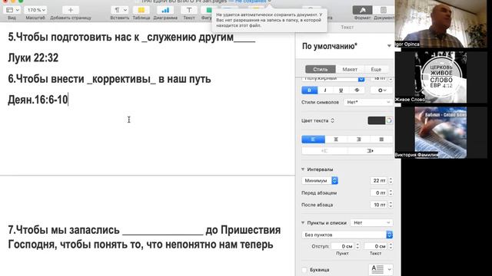Open the Пункты и списки Нет dropdown
492x276 pixels.
coord(371,223)
